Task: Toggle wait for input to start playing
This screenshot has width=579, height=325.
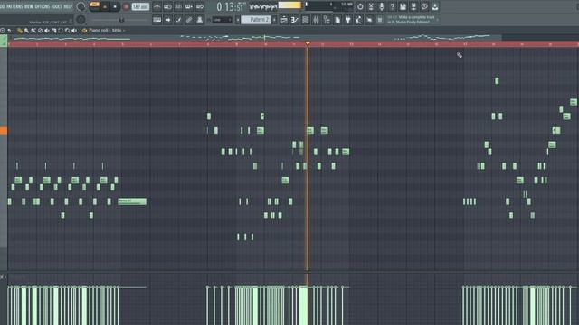Action: [x=167, y=6]
